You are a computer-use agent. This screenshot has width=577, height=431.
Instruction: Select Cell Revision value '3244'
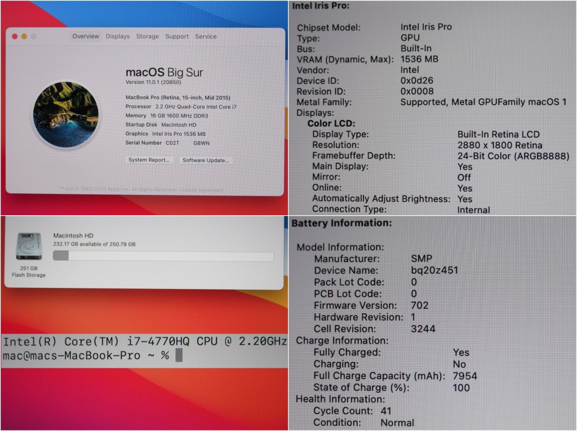click(423, 328)
